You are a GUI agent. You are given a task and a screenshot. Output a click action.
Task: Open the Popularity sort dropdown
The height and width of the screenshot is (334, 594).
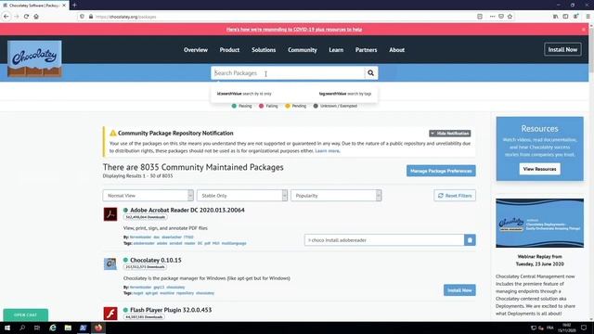point(336,196)
